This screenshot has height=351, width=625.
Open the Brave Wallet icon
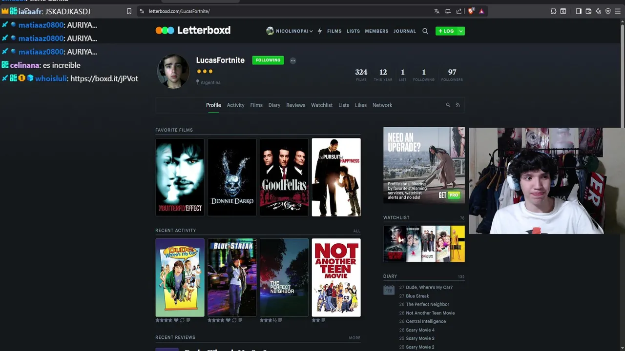[x=588, y=11]
